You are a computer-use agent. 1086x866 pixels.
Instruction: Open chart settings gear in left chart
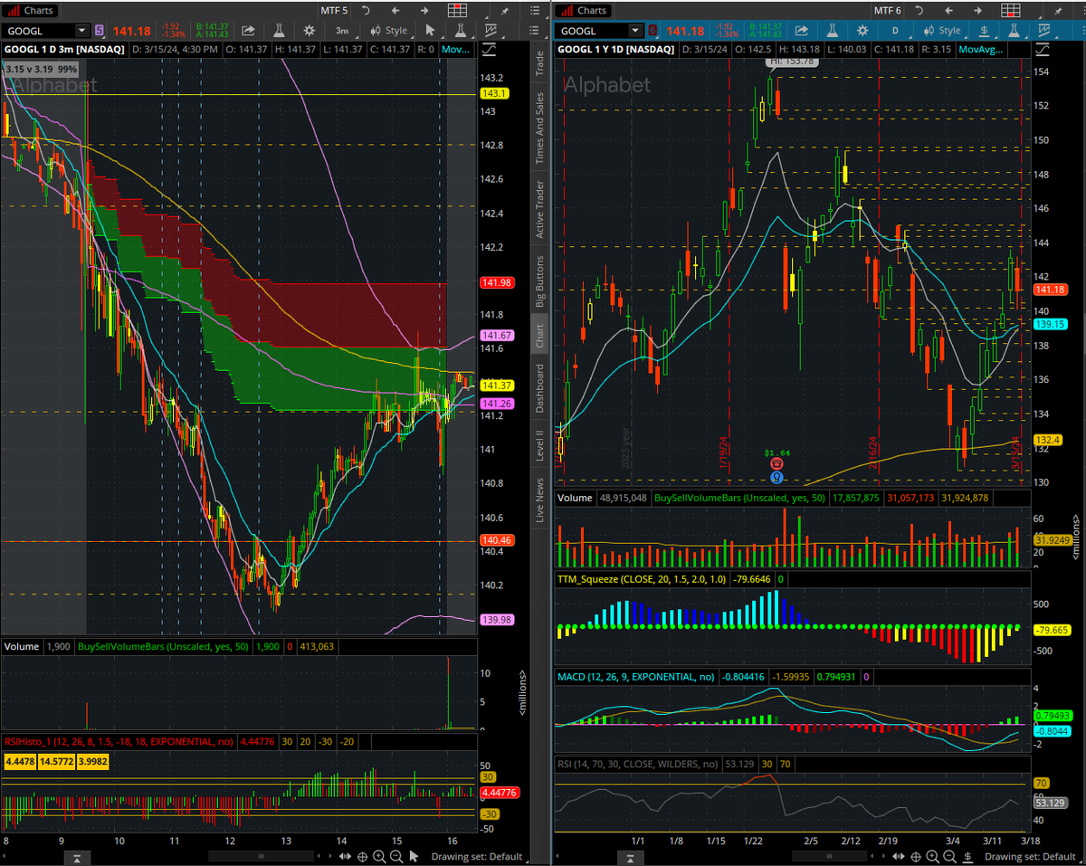(x=309, y=31)
